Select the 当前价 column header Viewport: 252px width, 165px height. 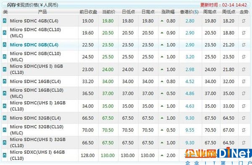[x=109, y=12]
